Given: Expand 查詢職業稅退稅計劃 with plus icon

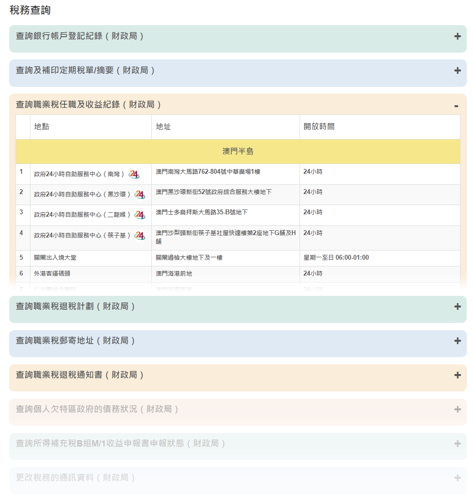Looking at the screenshot, I should pyautogui.click(x=457, y=306).
